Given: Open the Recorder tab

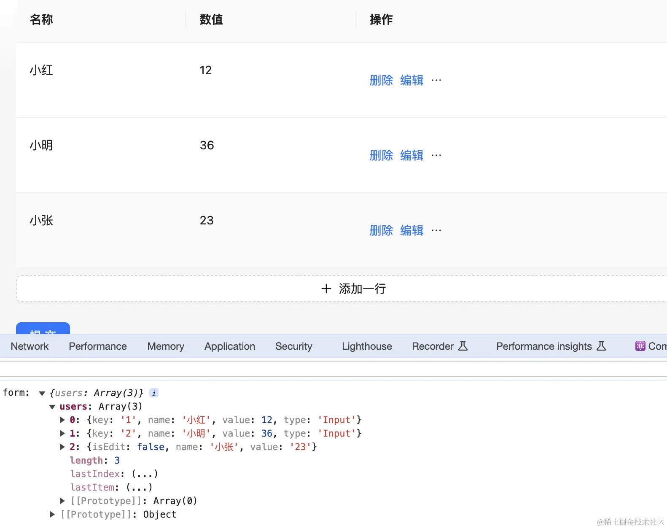Looking at the screenshot, I should [440, 346].
